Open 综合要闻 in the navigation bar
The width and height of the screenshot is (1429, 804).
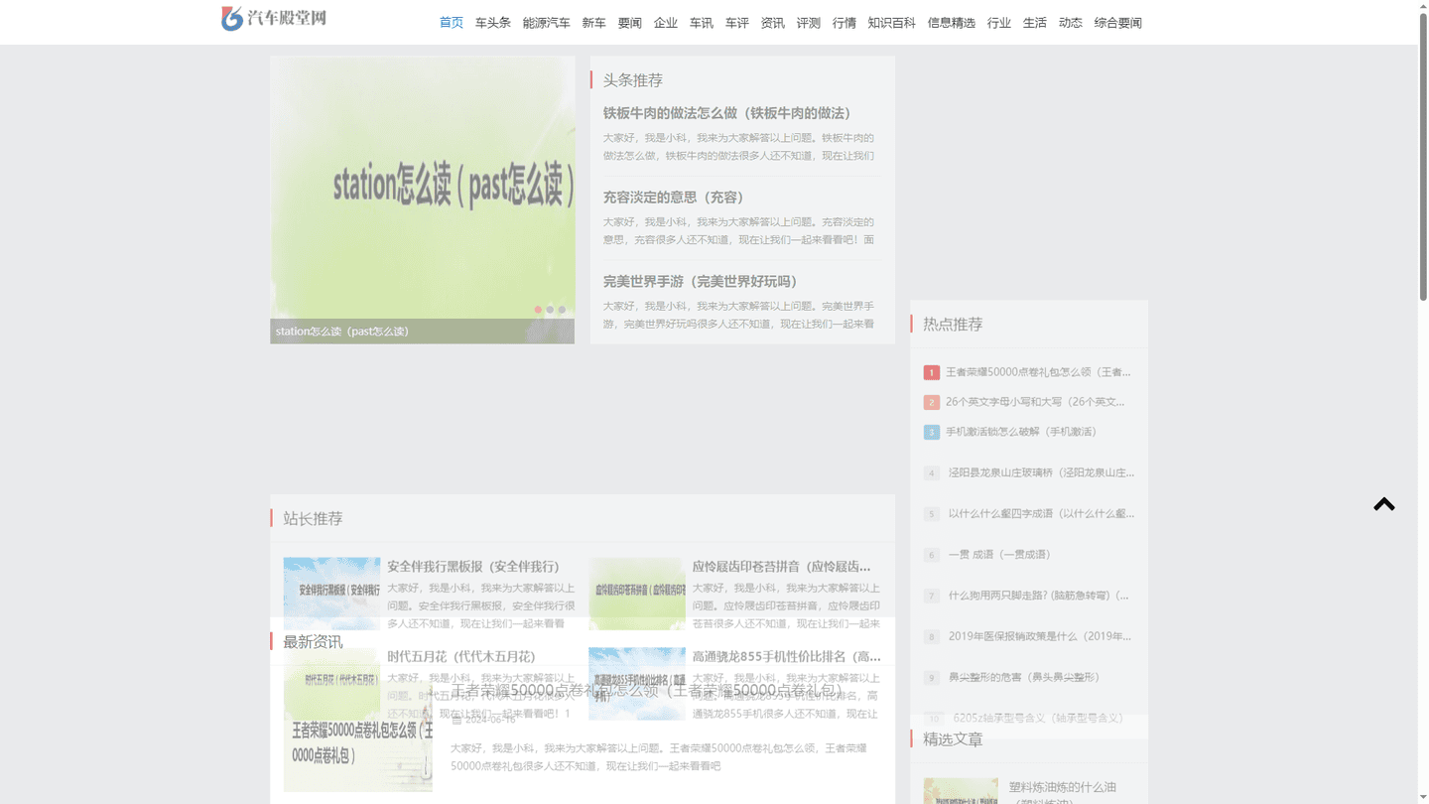click(1118, 23)
